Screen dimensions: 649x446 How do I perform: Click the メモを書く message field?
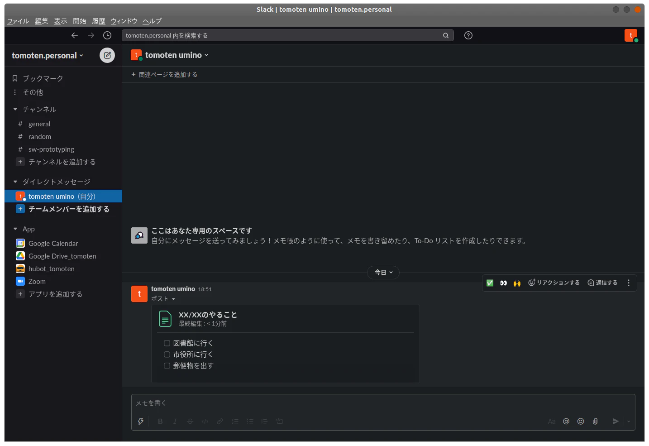pyautogui.click(x=383, y=403)
